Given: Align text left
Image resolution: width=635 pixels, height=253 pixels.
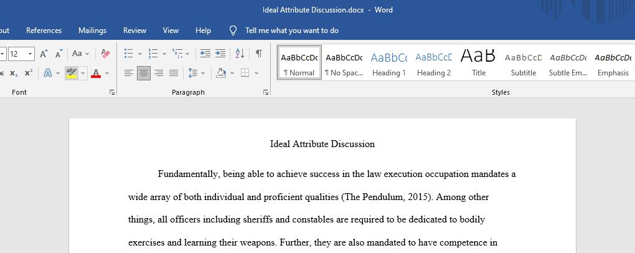Looking at the screenshot, I should pyautogui.click(x=129, y=73).
